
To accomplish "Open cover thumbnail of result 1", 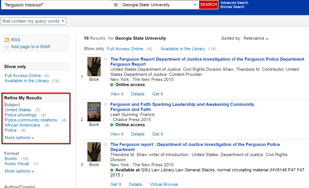I will [x=94, y=67].
